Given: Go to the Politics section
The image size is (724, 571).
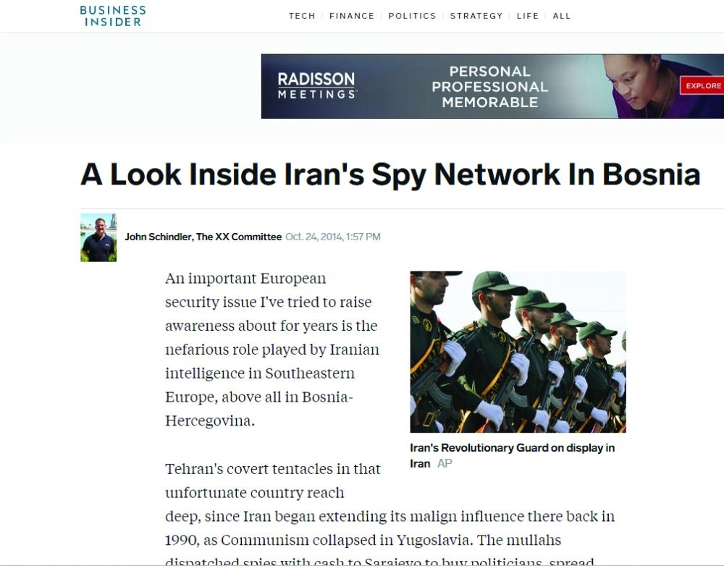Looking at the screenshot, I should pyautogui.click(x=413, y=16).
